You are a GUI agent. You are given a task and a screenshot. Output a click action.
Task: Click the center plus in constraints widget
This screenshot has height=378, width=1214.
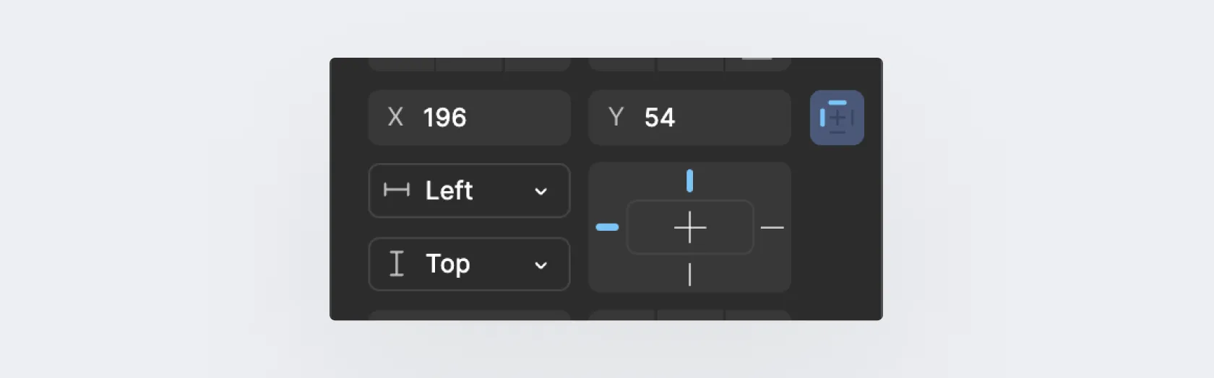coord(690,227)
